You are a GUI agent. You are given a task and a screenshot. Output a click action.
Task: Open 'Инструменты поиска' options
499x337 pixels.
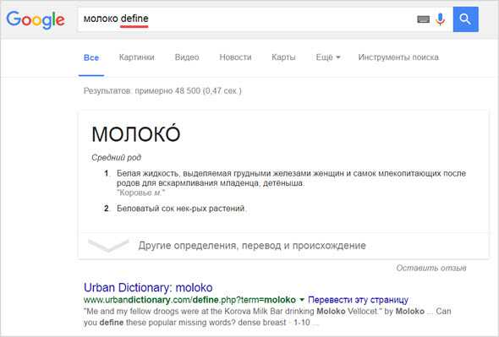(x=398, y=57)
